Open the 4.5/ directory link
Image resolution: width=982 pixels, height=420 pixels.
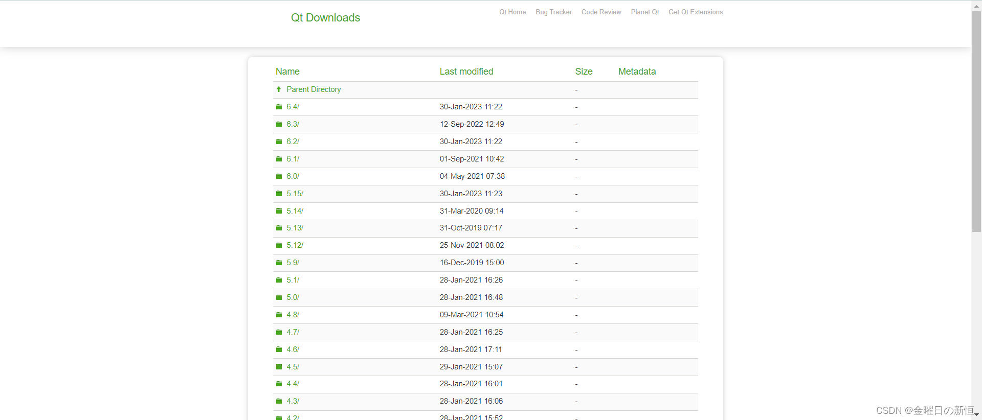pos(293,367)
